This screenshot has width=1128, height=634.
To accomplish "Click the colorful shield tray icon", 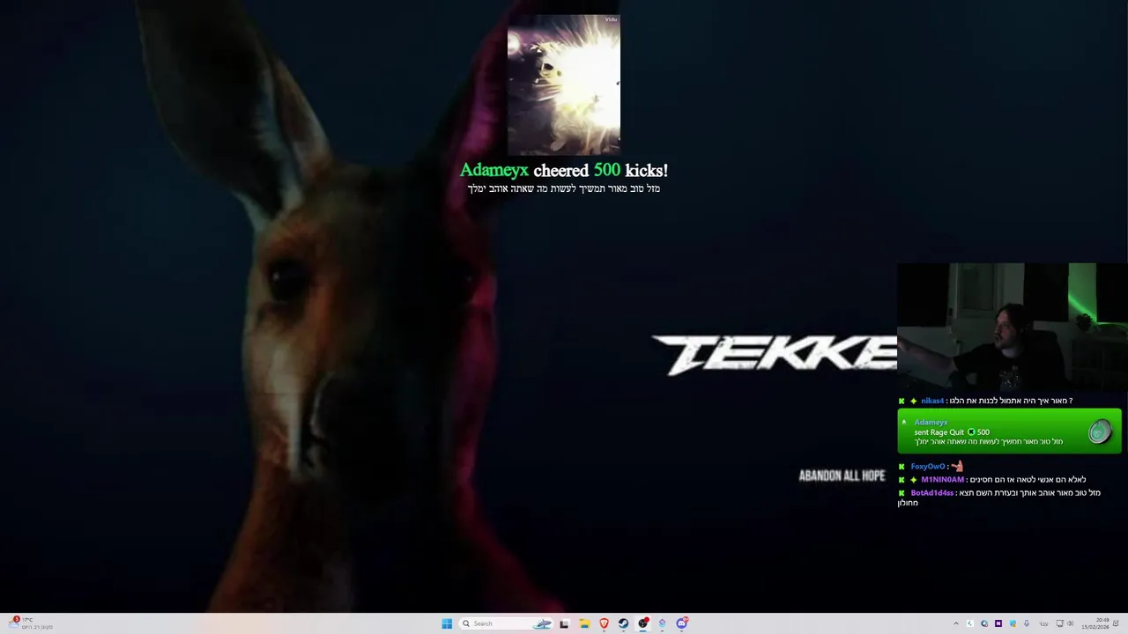I will click(1013, 623).
